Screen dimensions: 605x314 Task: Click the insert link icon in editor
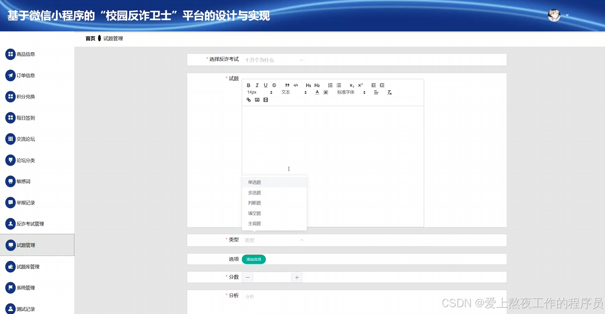248,100
